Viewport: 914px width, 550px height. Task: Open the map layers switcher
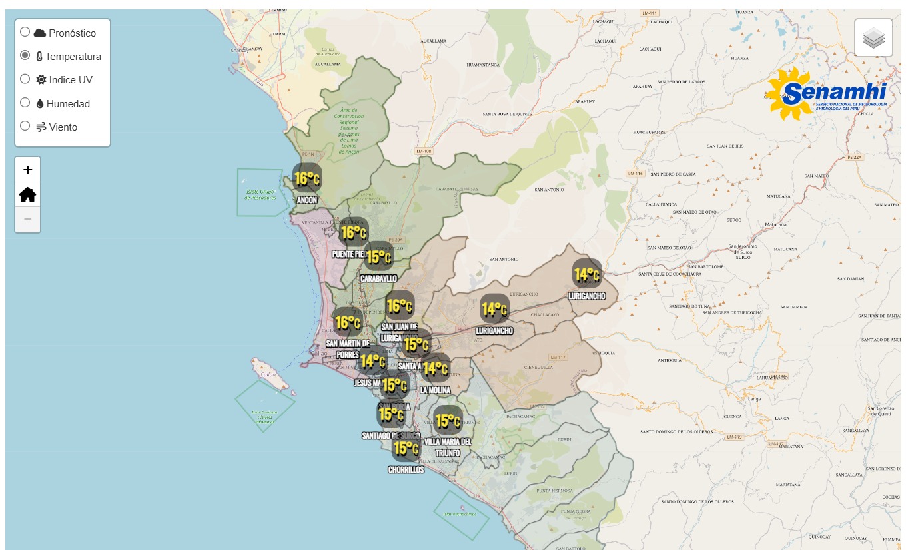pos(873,38)
